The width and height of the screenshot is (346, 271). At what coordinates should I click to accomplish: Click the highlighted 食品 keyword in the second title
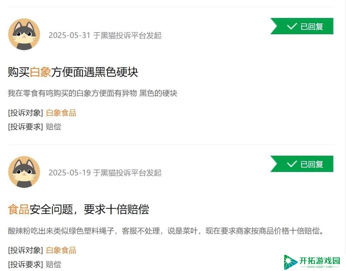coord(19,209)
